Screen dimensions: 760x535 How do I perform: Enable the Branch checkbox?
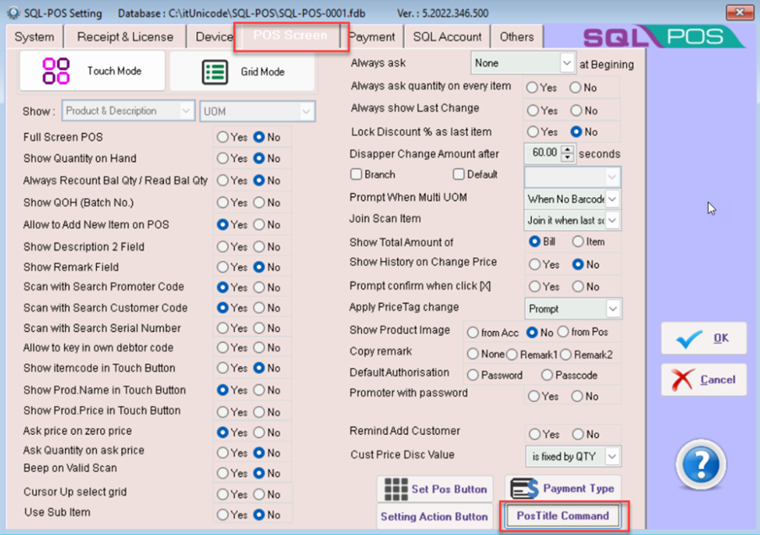pos(356,174)
